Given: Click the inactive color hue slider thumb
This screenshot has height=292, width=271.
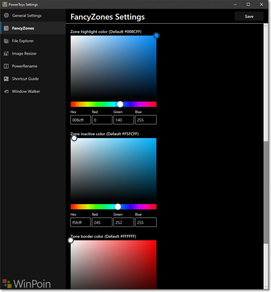Looking at the screenshot, I should pos(118,207).
